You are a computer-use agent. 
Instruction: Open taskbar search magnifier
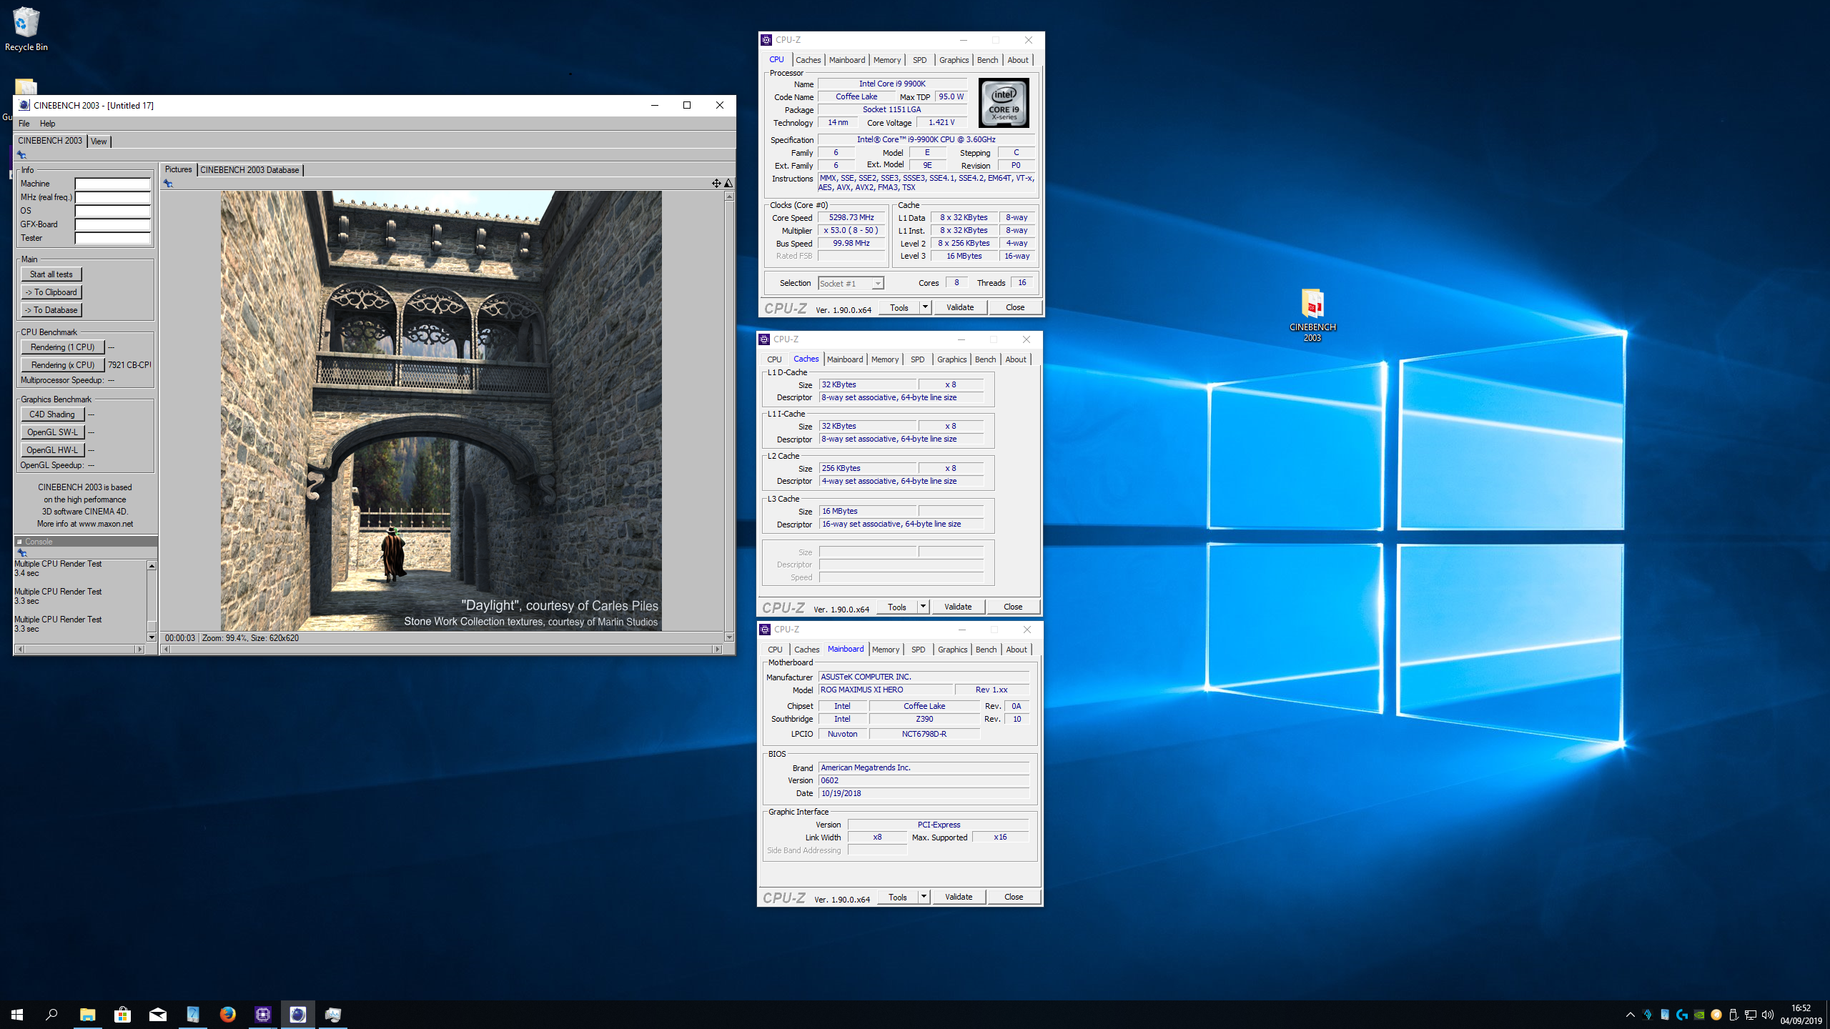click(51, 1015)
